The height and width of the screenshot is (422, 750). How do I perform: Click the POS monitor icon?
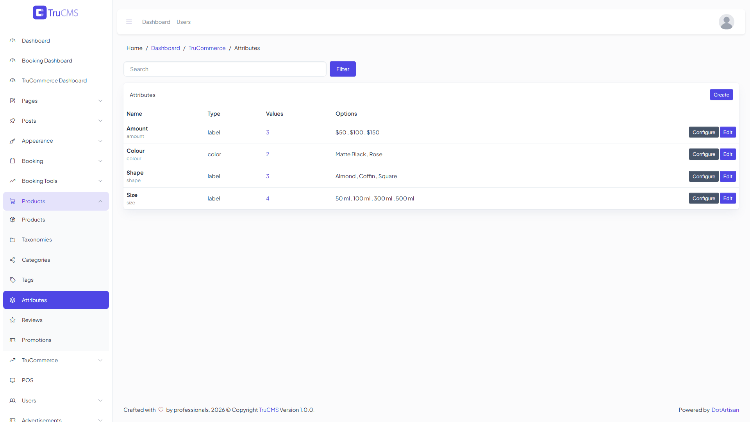pos(12,380)
